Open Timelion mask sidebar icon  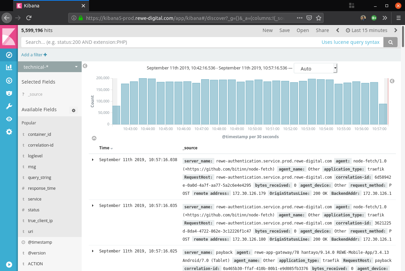coord(9,93)
